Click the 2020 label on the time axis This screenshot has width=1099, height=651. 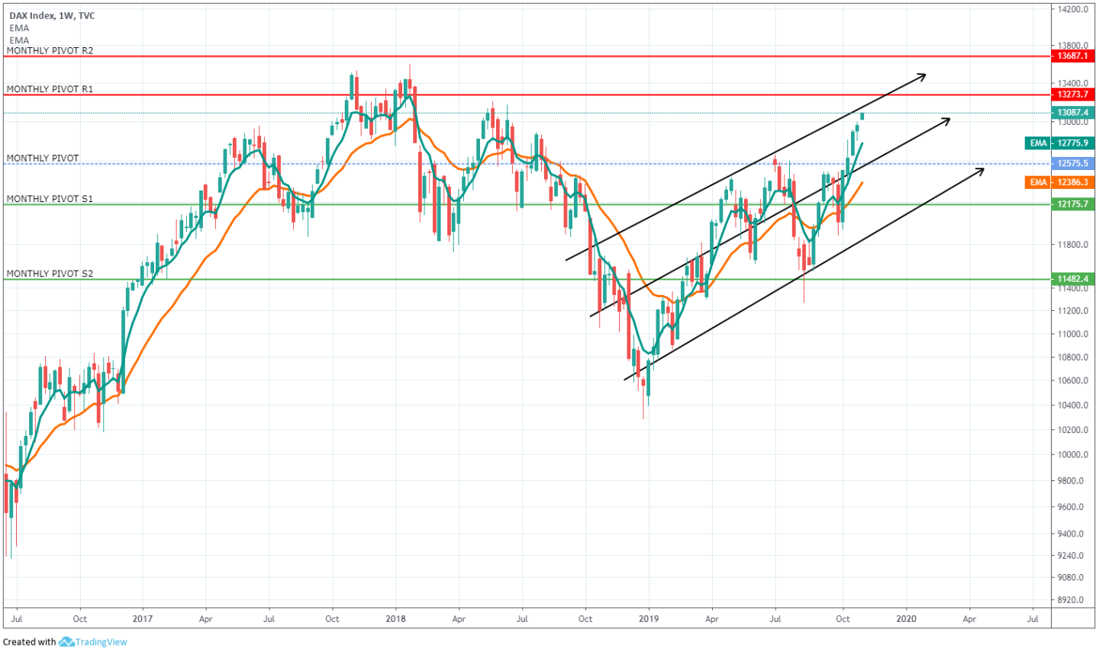click(x=906, y=619)
